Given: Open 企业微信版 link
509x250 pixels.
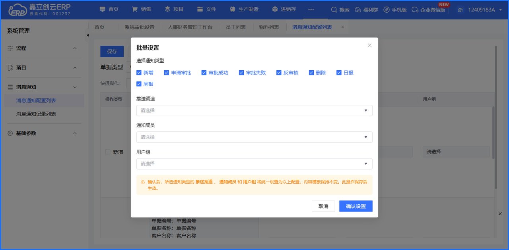Looking at the screenshot, I should (428, 10).
